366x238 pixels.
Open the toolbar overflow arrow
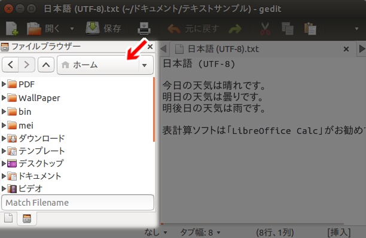click(356, 29)
